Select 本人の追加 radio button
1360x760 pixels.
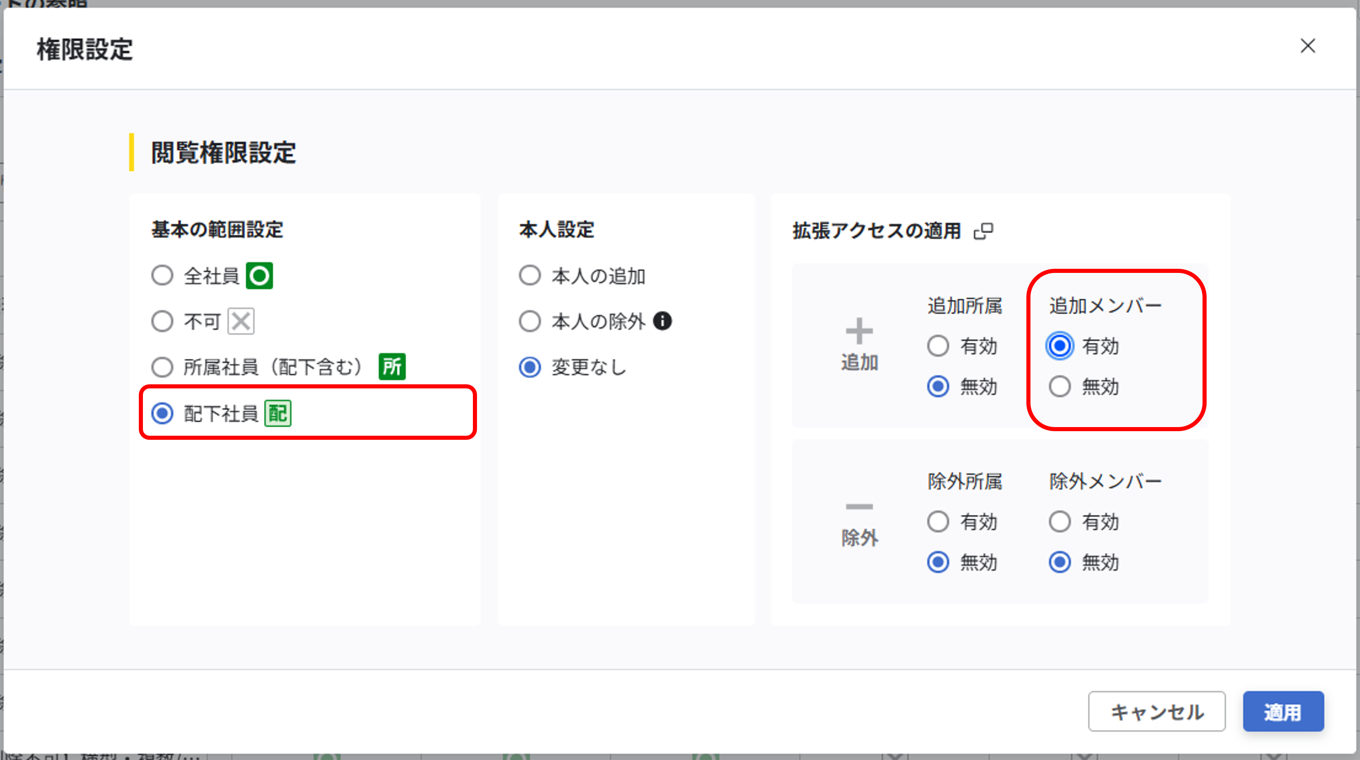529,275
